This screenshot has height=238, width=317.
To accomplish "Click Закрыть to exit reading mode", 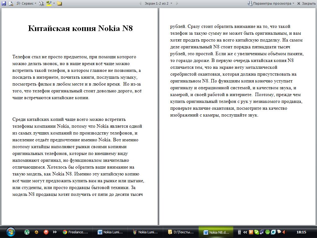I will pos(306,3).
